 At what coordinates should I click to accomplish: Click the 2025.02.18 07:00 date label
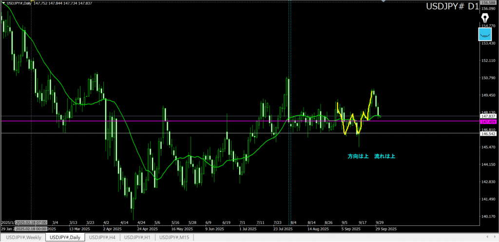(31, 222)
